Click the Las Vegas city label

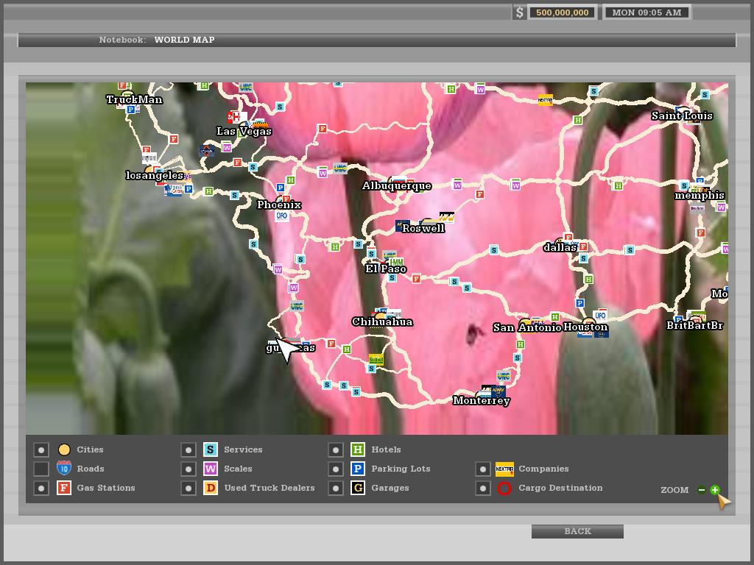tap(244, 132)
